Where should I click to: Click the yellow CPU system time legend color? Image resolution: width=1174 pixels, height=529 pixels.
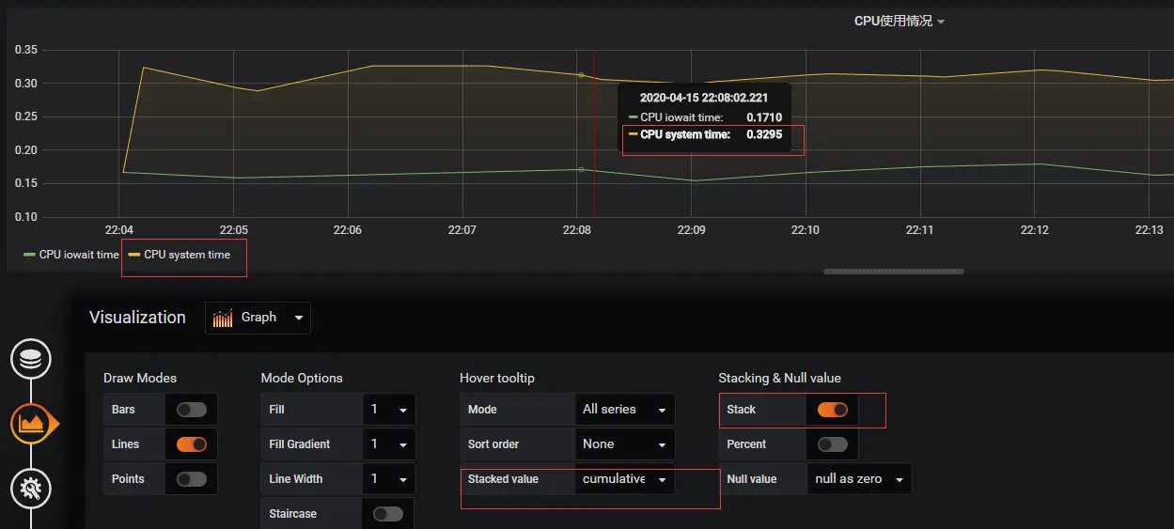(134, 255)
